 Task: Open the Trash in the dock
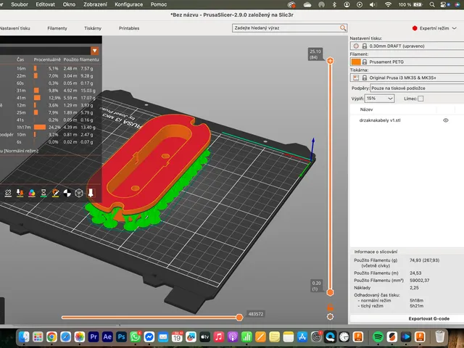pyautogui.click(x=440, y=336)
